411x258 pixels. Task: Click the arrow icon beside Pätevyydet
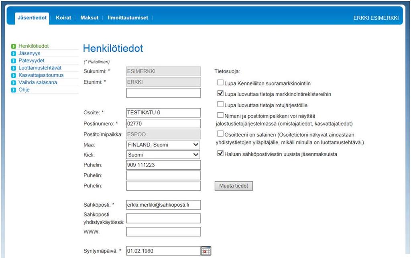point(14,61)
